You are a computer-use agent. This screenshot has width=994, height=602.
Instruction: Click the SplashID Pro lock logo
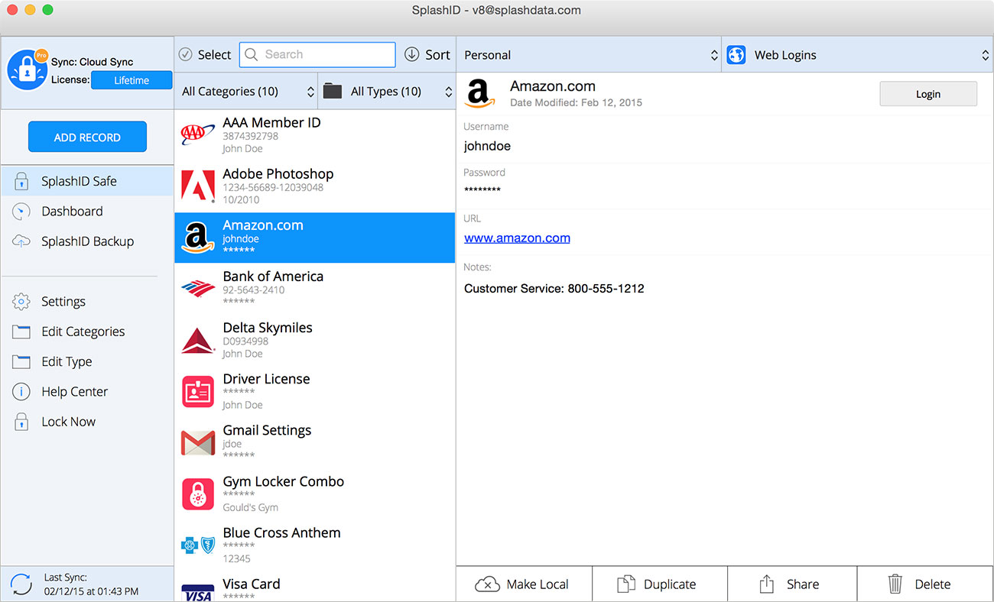click(x=28, y=71)
